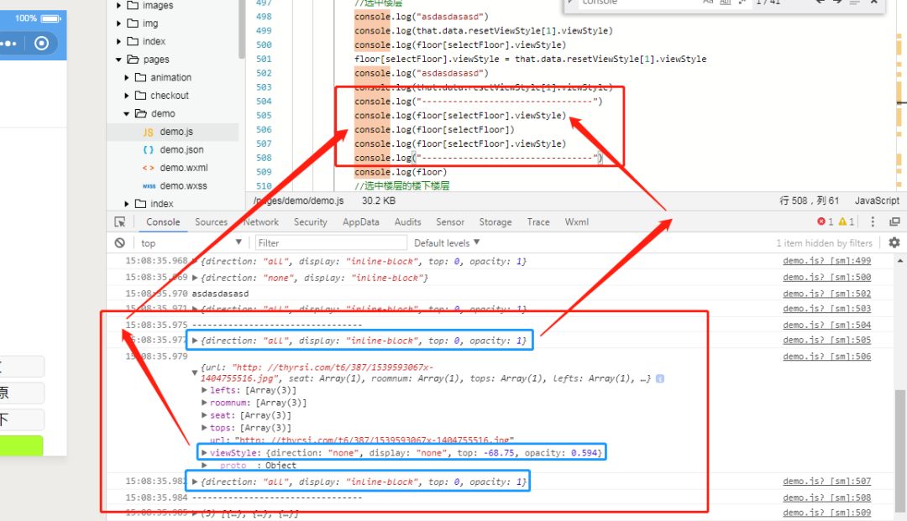This screenshot has height=521, width=907.
Task: Expand the lefts: [Array(3)] property
Action: tap(204, 390)
